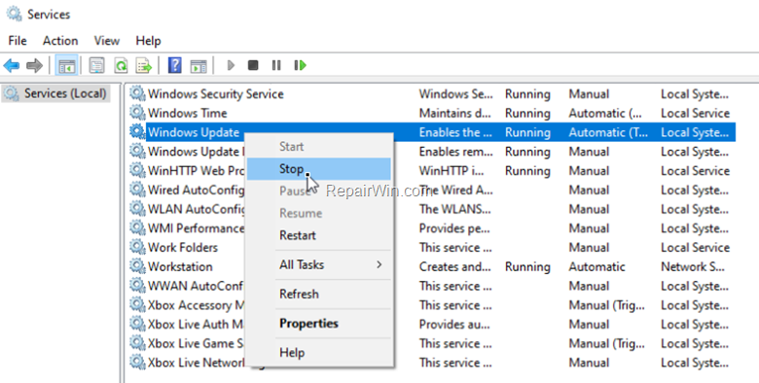Open the File menu
This screenshot has height=383, width=759.
coord(18,41)
